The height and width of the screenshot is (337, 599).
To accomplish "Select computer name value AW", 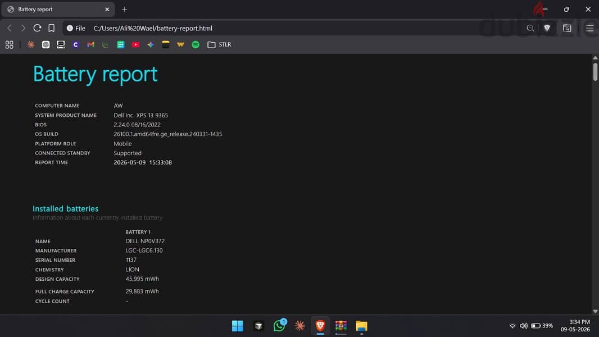I will 118,106.
